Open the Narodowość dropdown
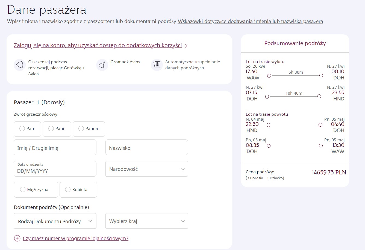Screen dimensions: 365x250 click(147, 169)
